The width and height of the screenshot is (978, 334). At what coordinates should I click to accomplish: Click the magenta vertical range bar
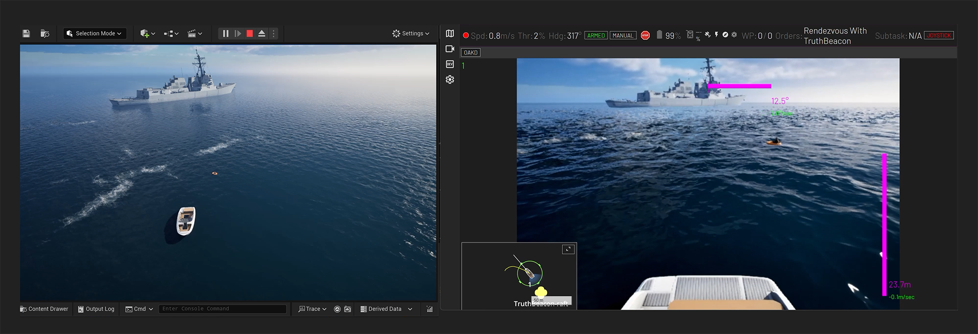tap(884, 225)
